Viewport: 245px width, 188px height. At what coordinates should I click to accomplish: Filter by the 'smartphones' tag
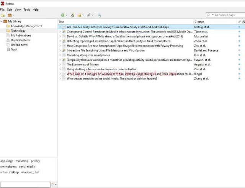tap(8, 167)
